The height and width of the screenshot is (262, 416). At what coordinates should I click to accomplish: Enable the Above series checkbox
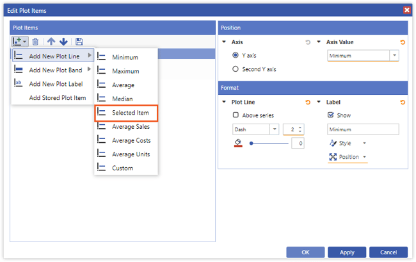pos(236,115)
